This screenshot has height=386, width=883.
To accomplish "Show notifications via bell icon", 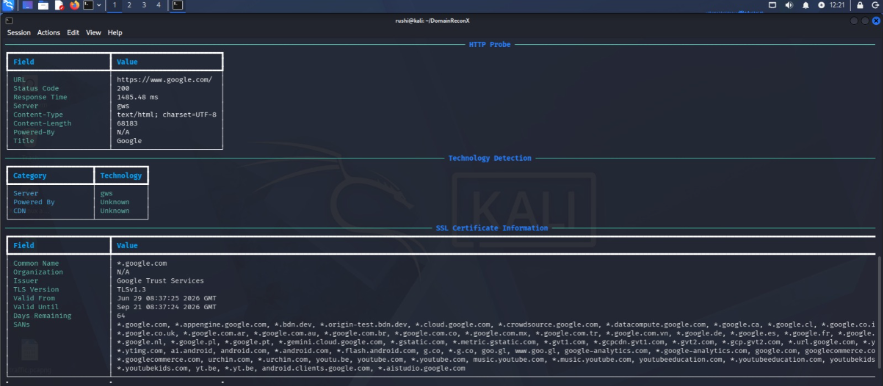I will pos(806,5).
